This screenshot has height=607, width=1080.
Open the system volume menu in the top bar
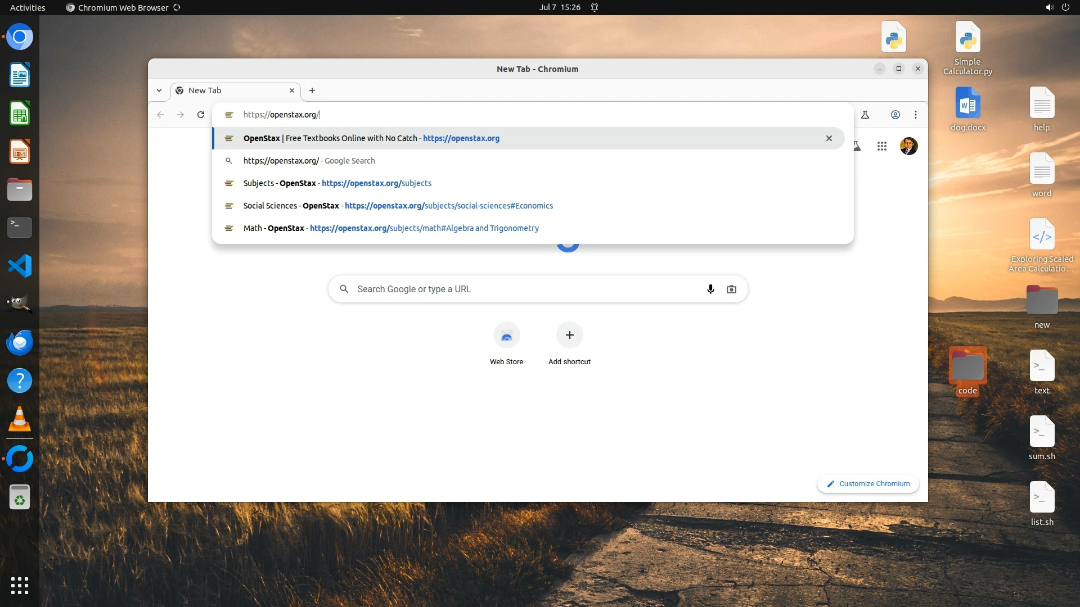click(x=1050, y=7)
